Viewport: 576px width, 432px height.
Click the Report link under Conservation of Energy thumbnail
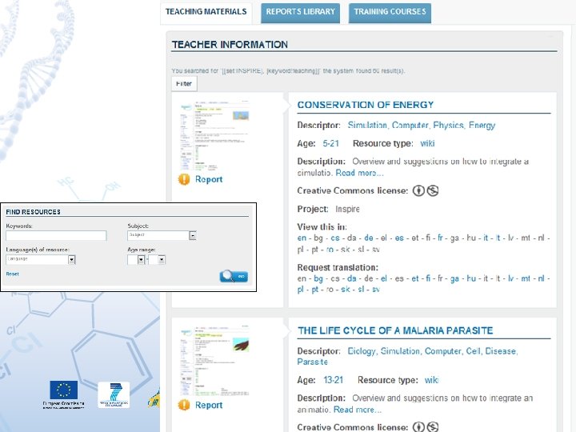[209, 179]
